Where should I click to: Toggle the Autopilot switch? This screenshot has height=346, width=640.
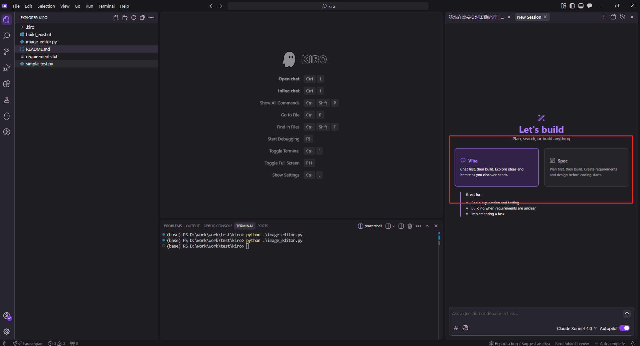pyautogui.click(x=624, y=328)
